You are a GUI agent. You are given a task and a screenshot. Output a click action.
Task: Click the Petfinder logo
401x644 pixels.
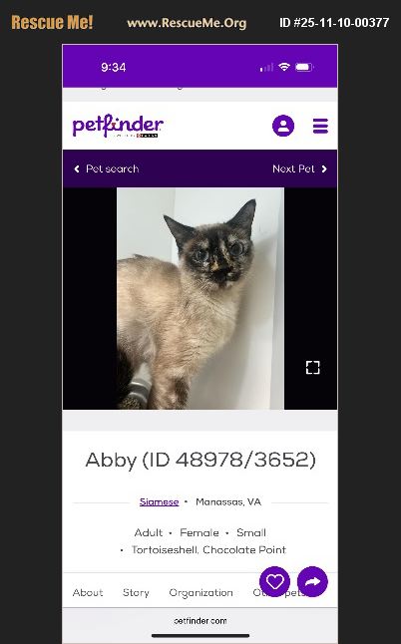coord(118,126)
